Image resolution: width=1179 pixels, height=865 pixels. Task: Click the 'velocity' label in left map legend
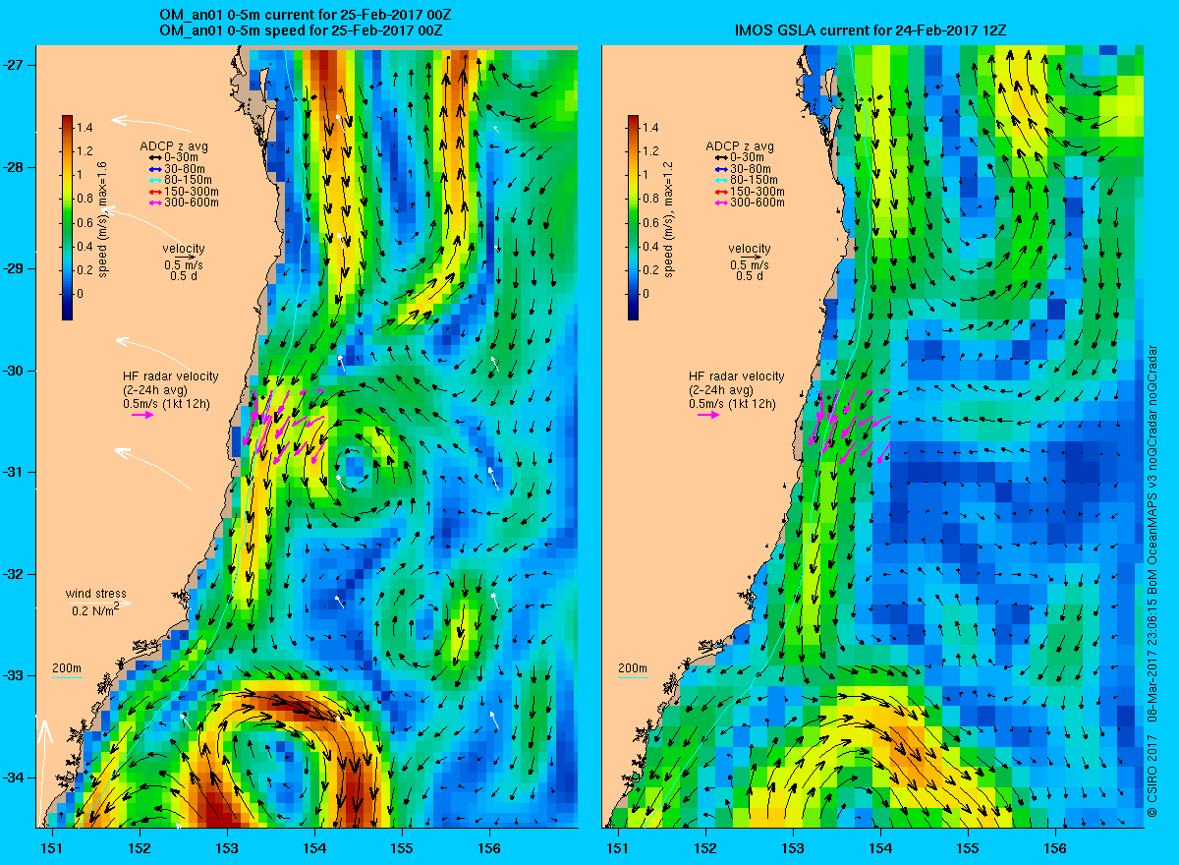click(x=184, y=249)
